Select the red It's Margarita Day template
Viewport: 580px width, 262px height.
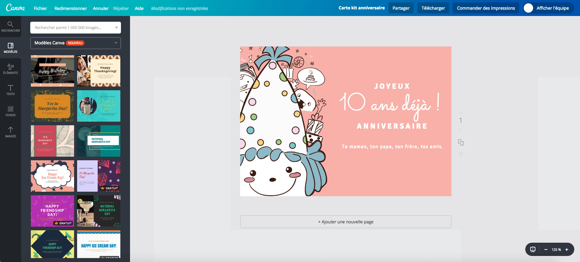click(x=52, y=141)
